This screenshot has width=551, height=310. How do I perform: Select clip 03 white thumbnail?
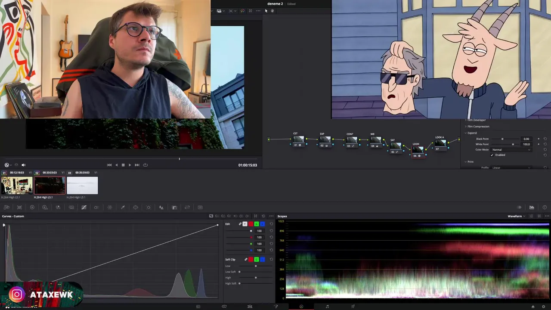tap(82, 186)
